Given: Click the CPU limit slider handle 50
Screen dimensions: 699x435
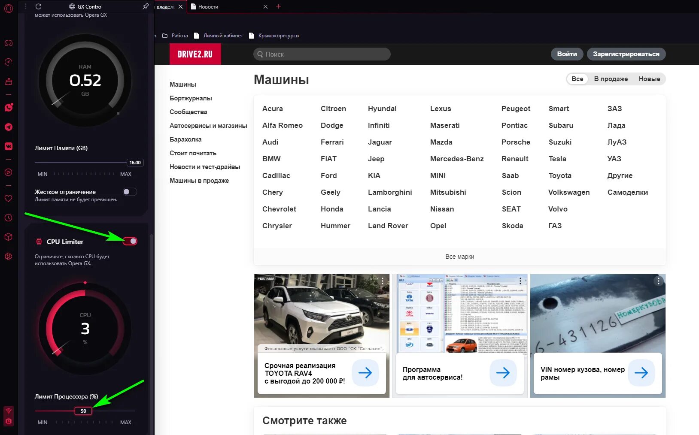Looking at the screenshot, I should (x=83, y=411).
